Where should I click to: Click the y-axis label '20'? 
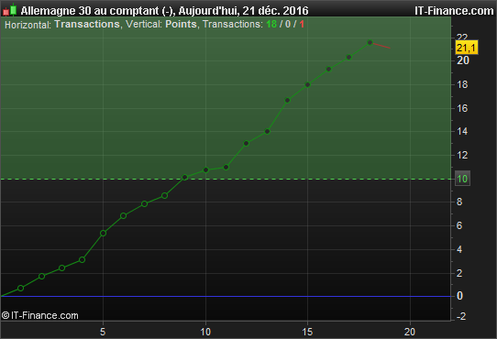463,60
